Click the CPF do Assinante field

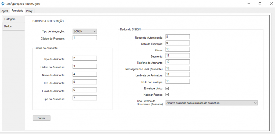click(85, 82)
